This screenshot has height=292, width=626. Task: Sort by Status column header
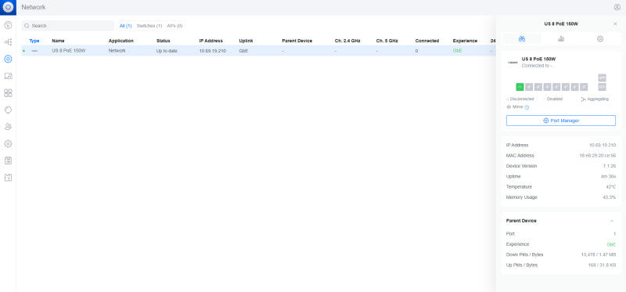tap(163, 41)
